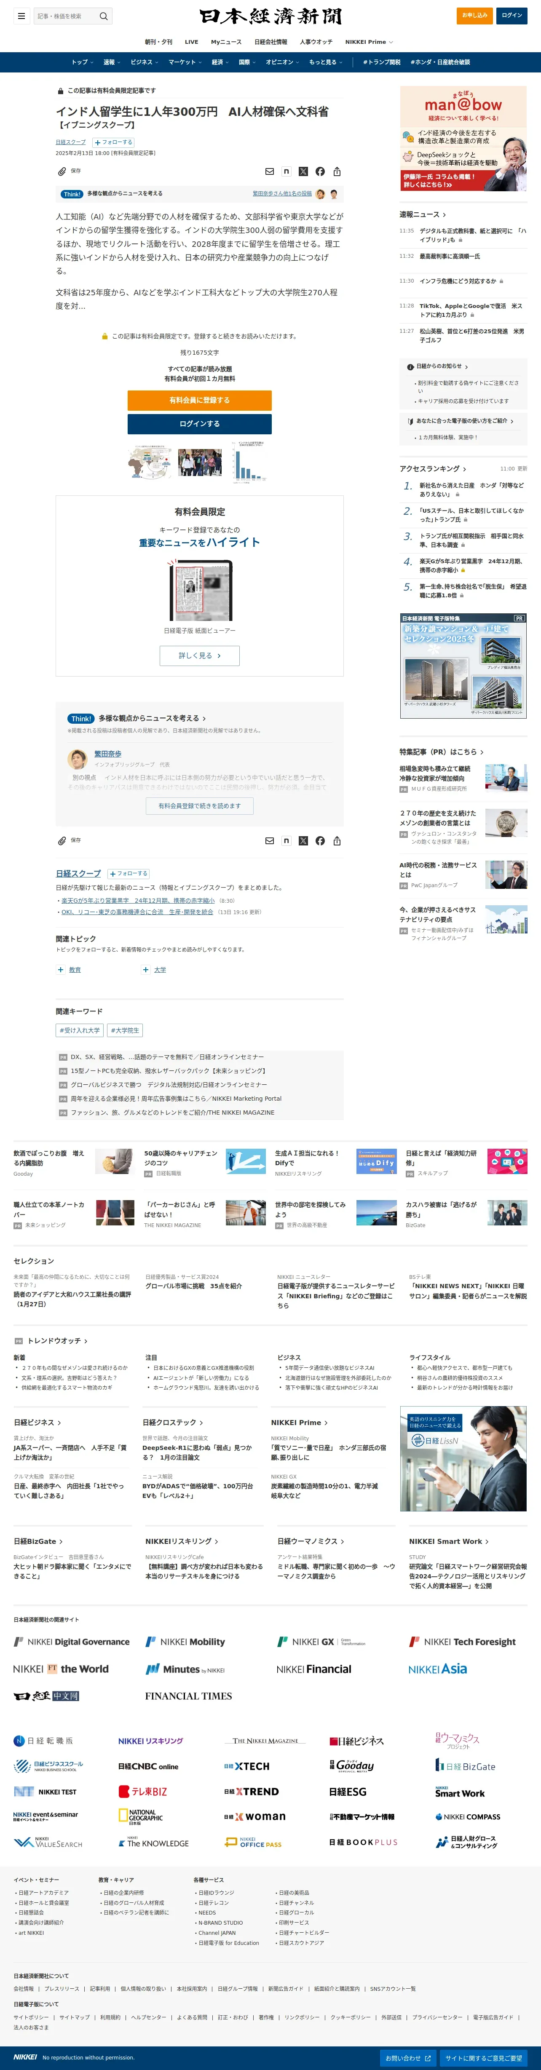Screen dimensions: 541x2070
Task: Open the 日経XTECH logo
Action: pyautogui.click(x=247, y=1766)
